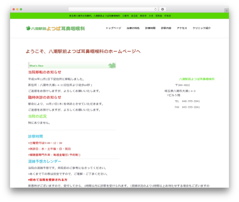Screen dimensions: 239x202
Task: Open a new tab with the plus button
Action: coord(227,11)
